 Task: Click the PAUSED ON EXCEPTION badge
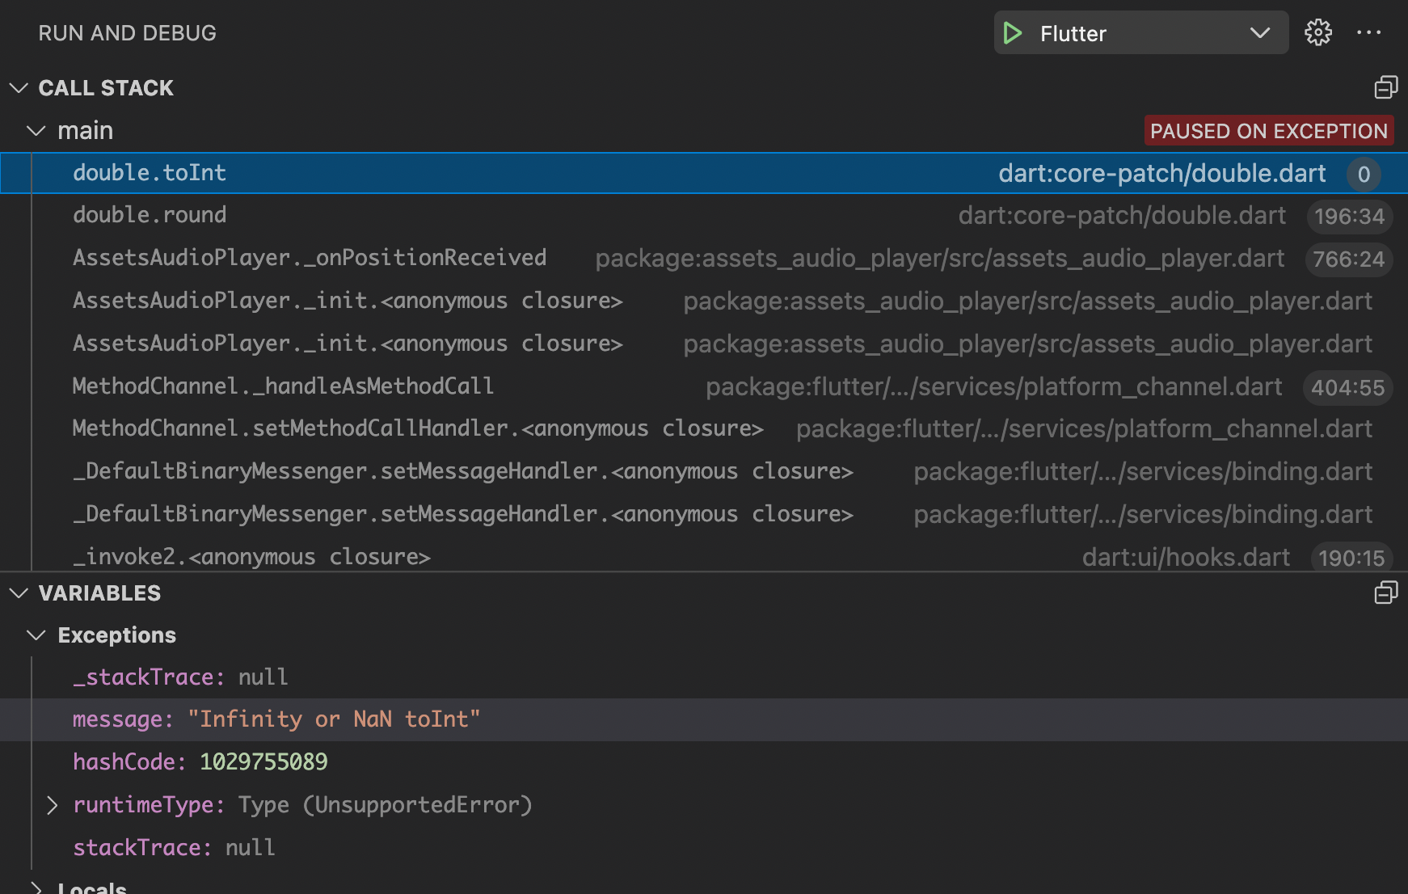click(1268, 130)
